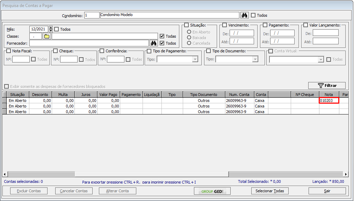
Task: Select the Em Aberto radio option
Action: point(189,32)
